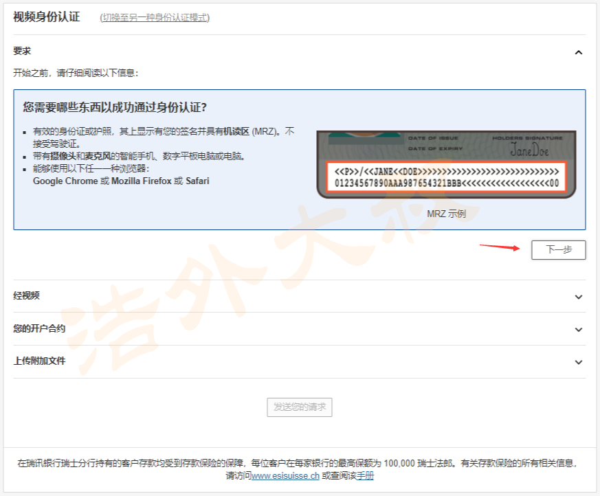The height and width of the screenshot is (496, 600).
Task: Click the Google Chrome 或 Mozilla Firefox browser line
Action: (121, 181)
